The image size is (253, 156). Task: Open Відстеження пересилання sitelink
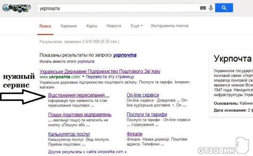pos(79,95)
